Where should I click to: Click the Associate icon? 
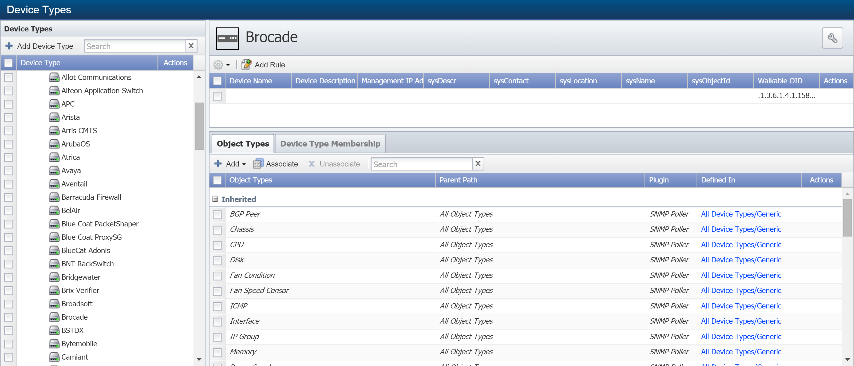[x=258, y=164]
